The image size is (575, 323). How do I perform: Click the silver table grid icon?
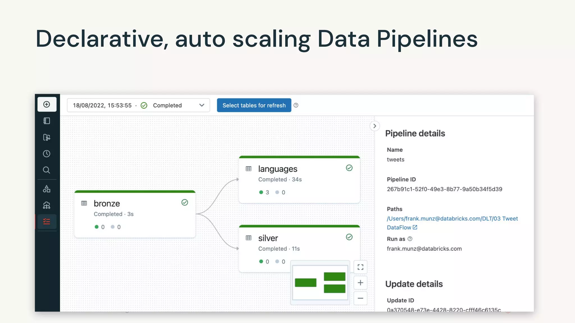pos(248,238)
